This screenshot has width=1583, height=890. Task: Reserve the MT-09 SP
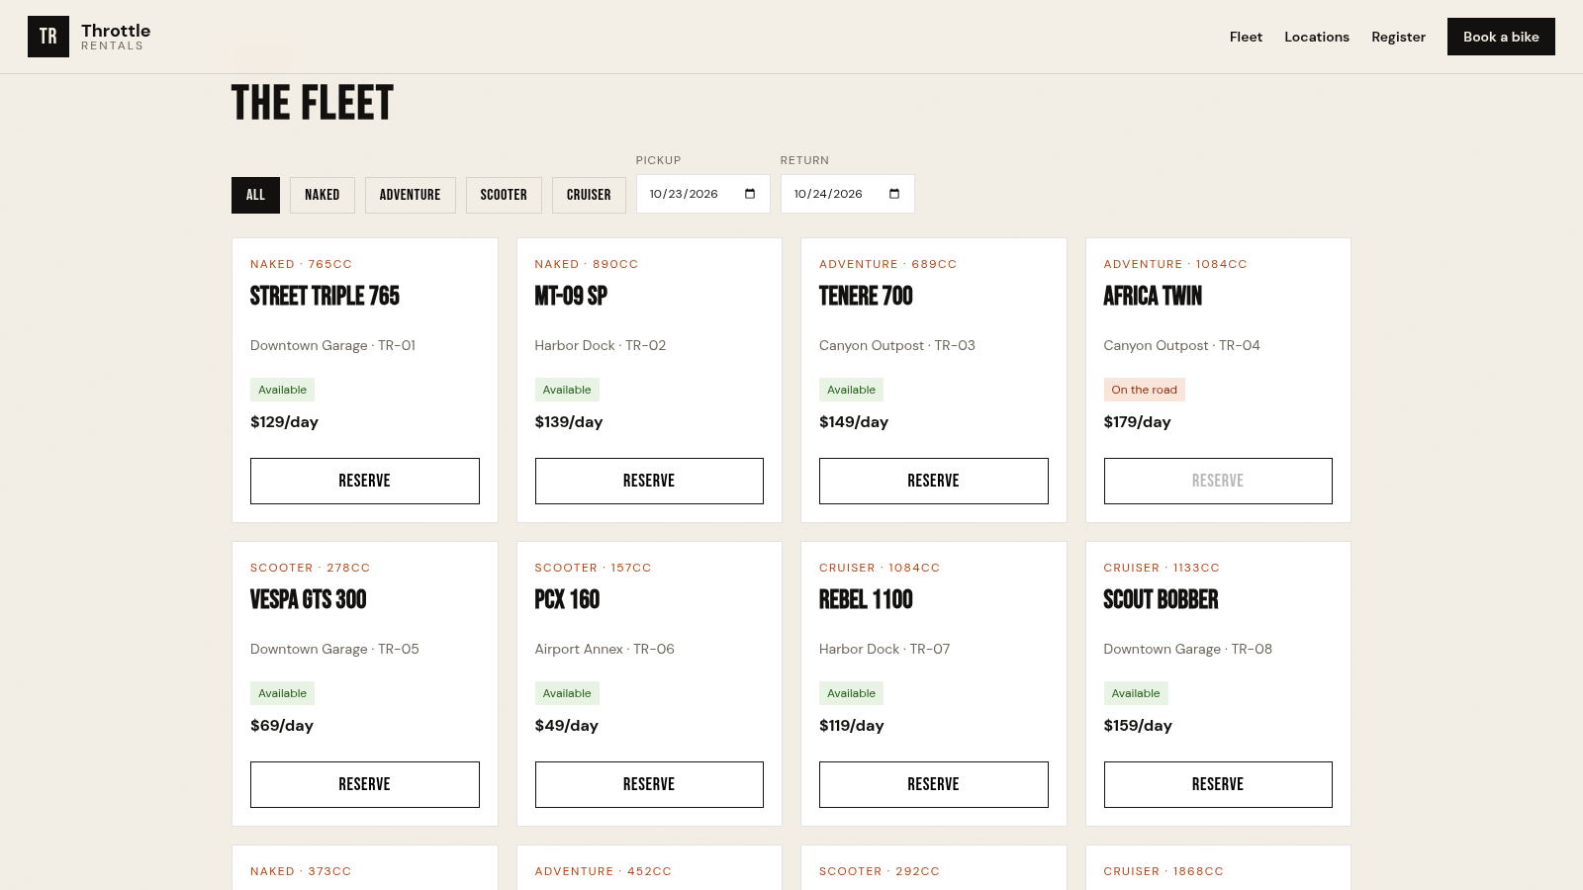click(649, 481)
